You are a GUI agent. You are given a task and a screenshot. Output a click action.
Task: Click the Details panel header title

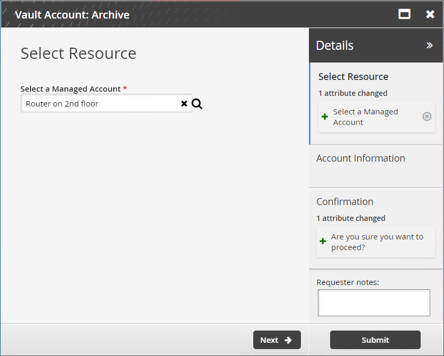[x=334, y=46]
